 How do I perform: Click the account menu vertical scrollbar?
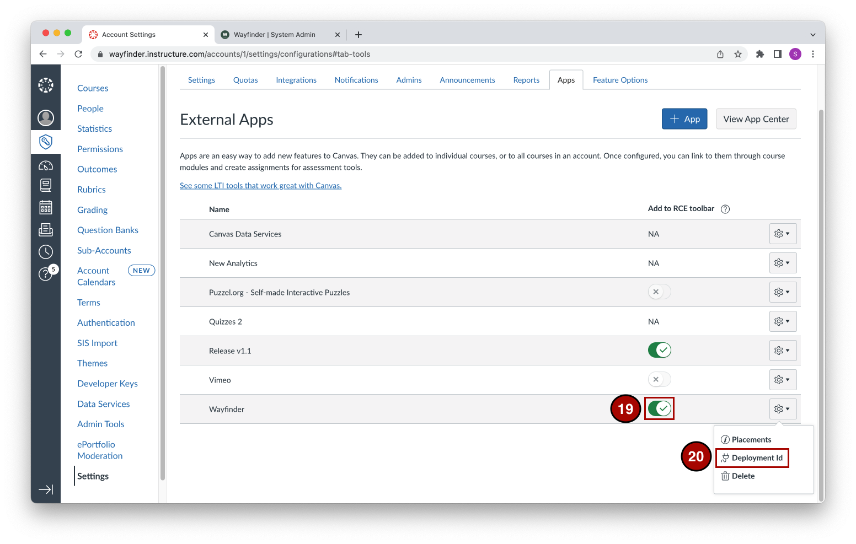(162, 273)
